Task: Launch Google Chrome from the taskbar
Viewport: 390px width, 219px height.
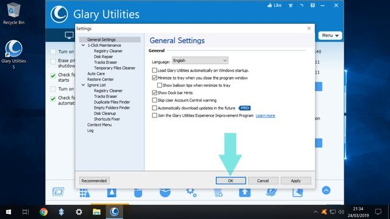Action: pyautogui.click(x=43, y=212)
